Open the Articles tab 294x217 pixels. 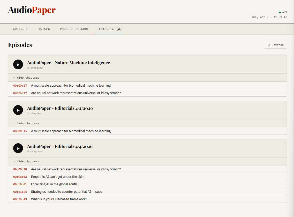[21, 29]
